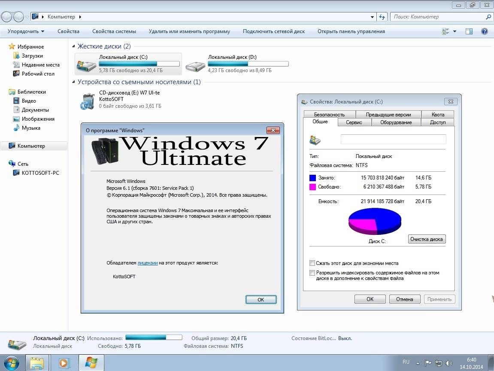This screenshot has height=371, width=494.
Task: Show hidden tray icons arrow
Action: pos(418,363)
